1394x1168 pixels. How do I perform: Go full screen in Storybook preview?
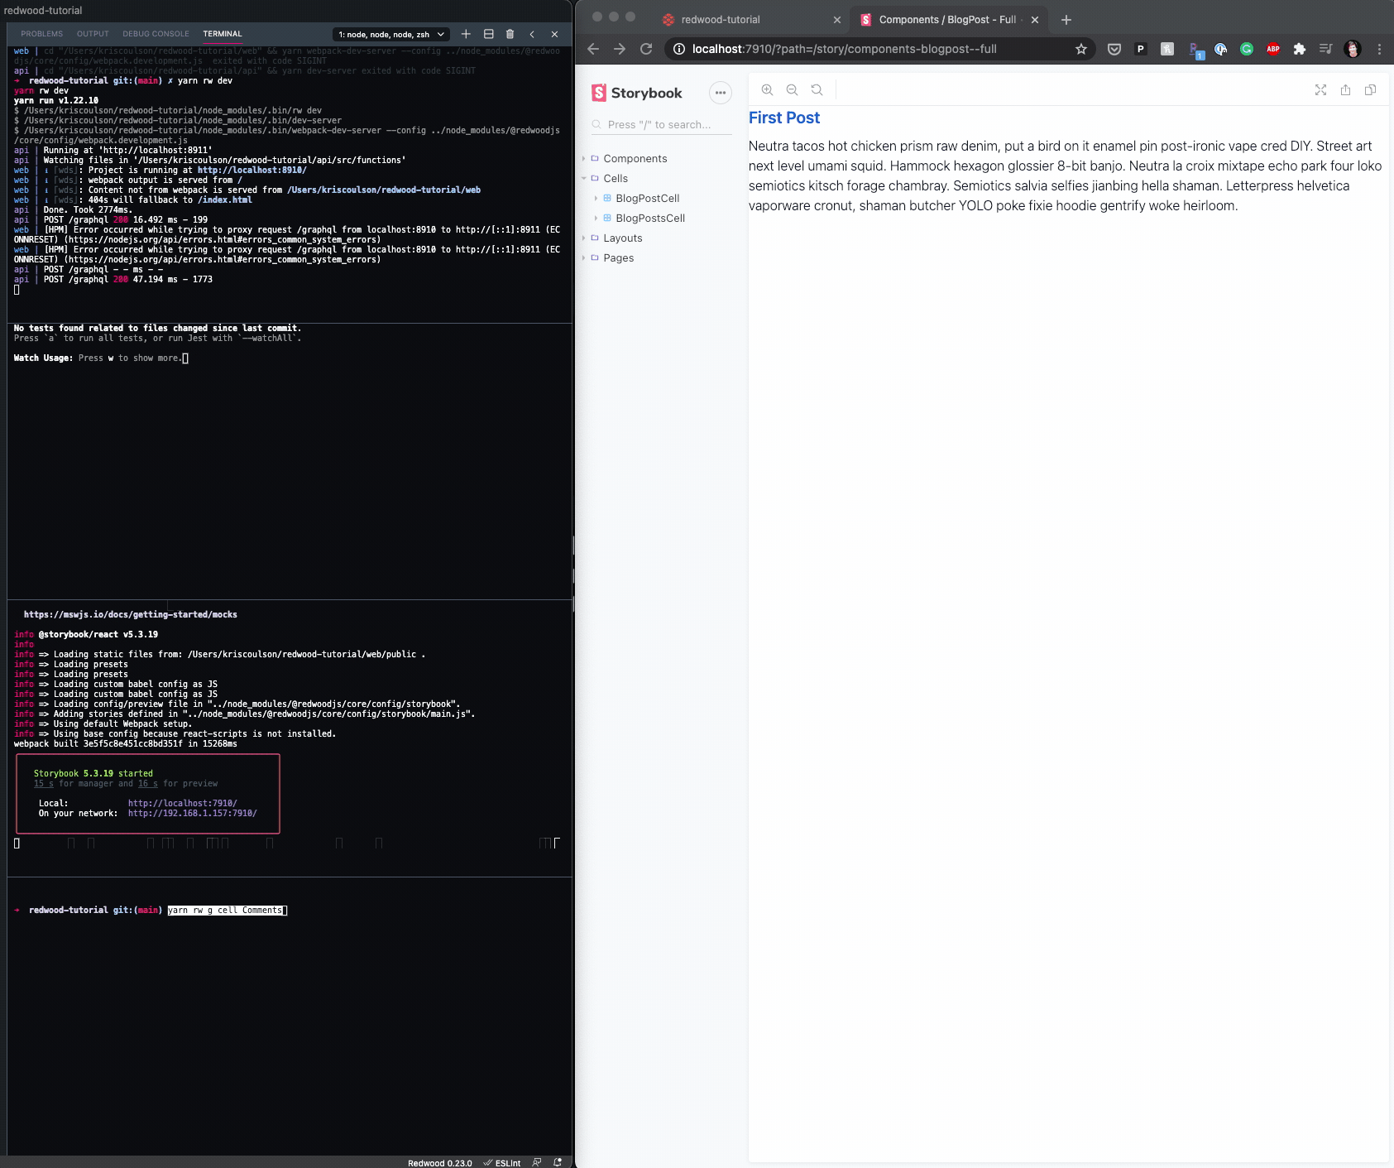1320,89
